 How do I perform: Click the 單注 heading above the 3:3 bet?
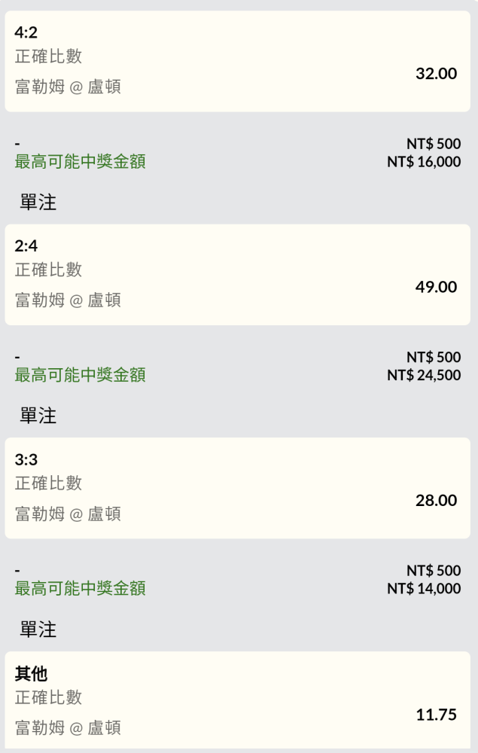click(x=38, y=415)
